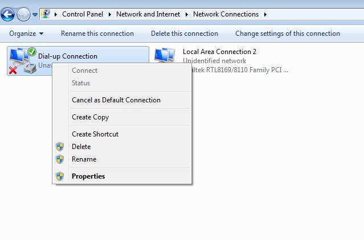This screenshot has width=364, height=240.
Task: Select the Local Area Connection 2 icon
Action: [x=164, y=57]
